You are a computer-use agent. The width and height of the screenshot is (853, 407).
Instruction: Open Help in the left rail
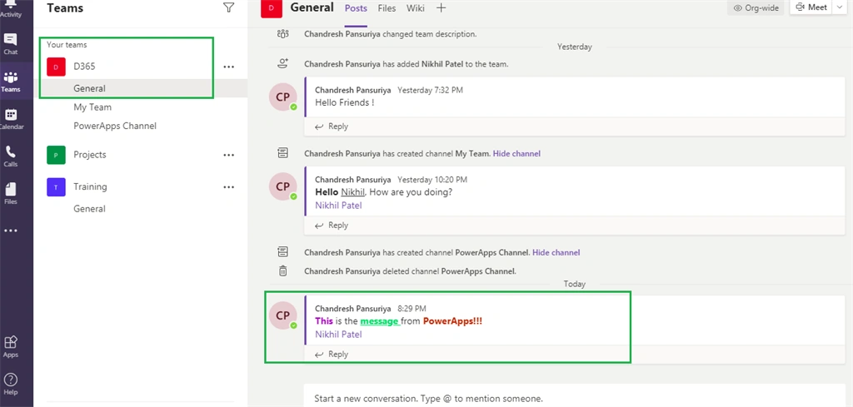11,384
